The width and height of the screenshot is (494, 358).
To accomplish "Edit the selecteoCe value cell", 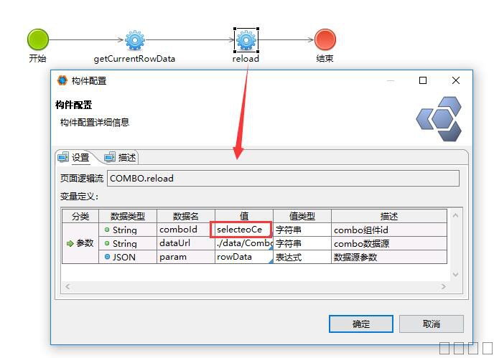I will (x=243, y=230).
